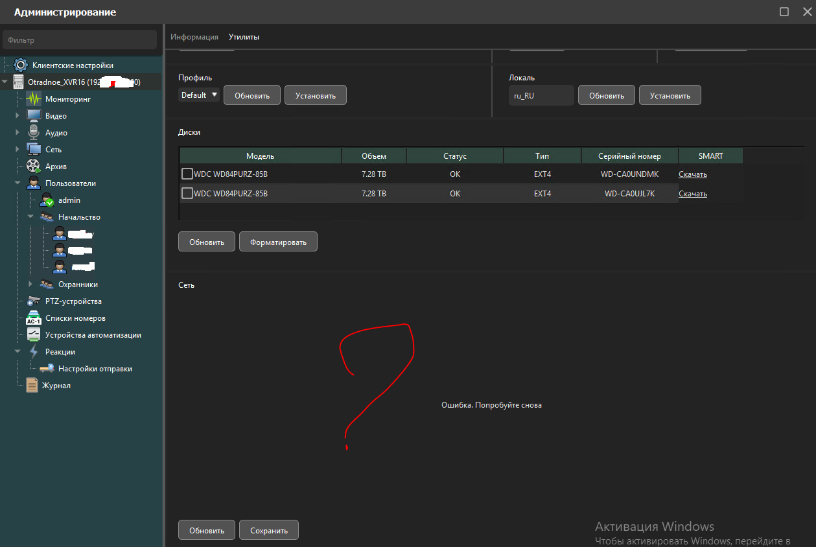Click the Пользователи user icon
Viewport: 816px width, 547px height.
pos(34,183)
